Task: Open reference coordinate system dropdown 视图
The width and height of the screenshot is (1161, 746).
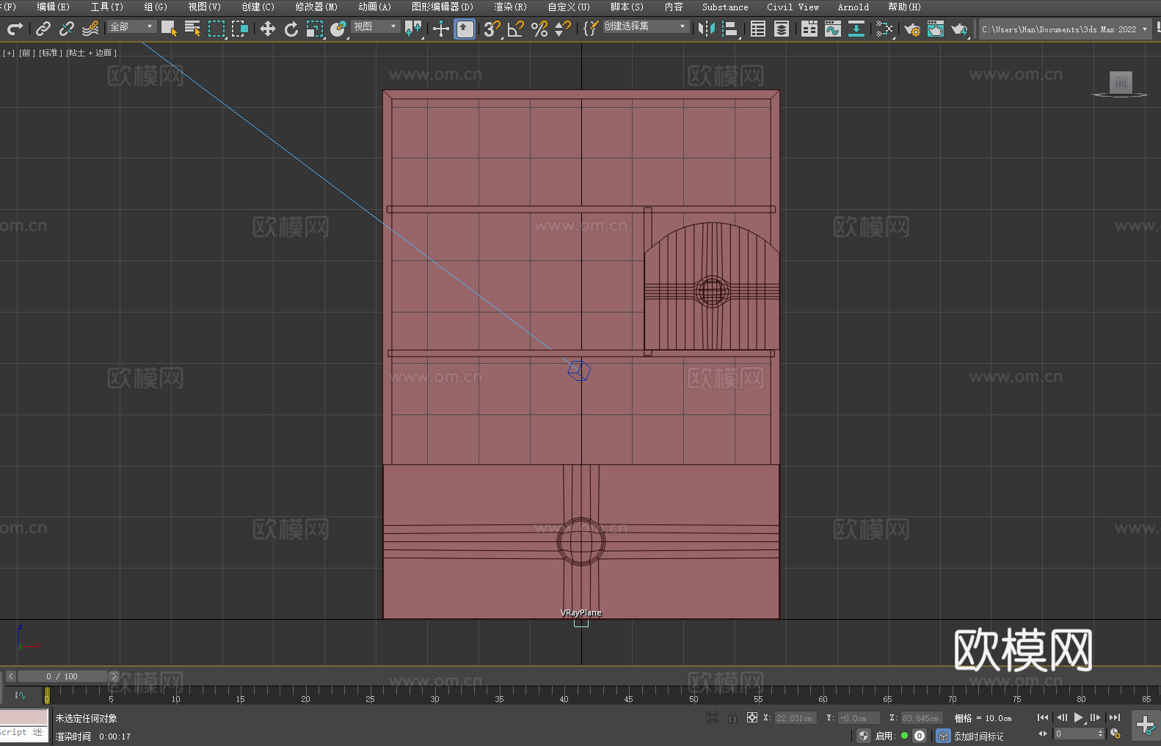Action: [375, 26]
